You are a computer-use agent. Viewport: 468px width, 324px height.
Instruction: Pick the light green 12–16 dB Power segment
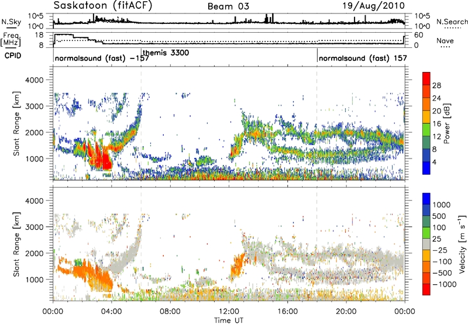[x=426, y=130]
